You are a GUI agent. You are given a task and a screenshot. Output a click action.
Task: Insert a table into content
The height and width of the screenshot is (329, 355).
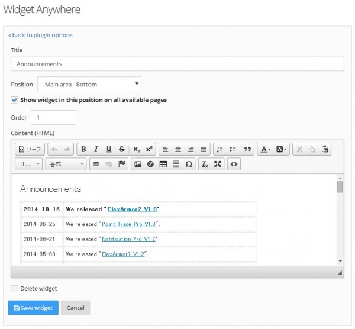163,164
